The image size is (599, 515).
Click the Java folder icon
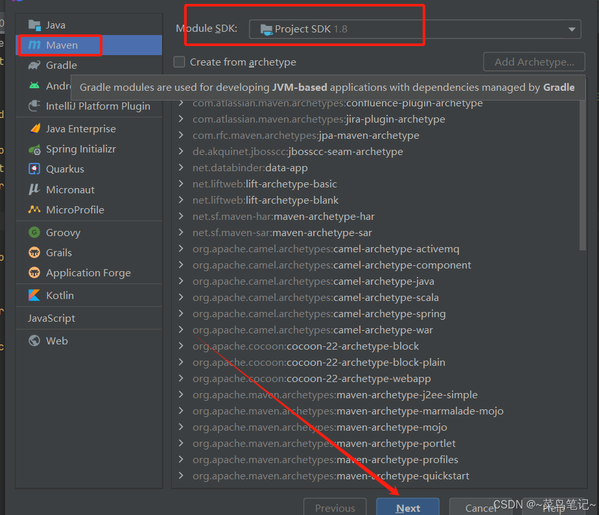coord(34,25)
